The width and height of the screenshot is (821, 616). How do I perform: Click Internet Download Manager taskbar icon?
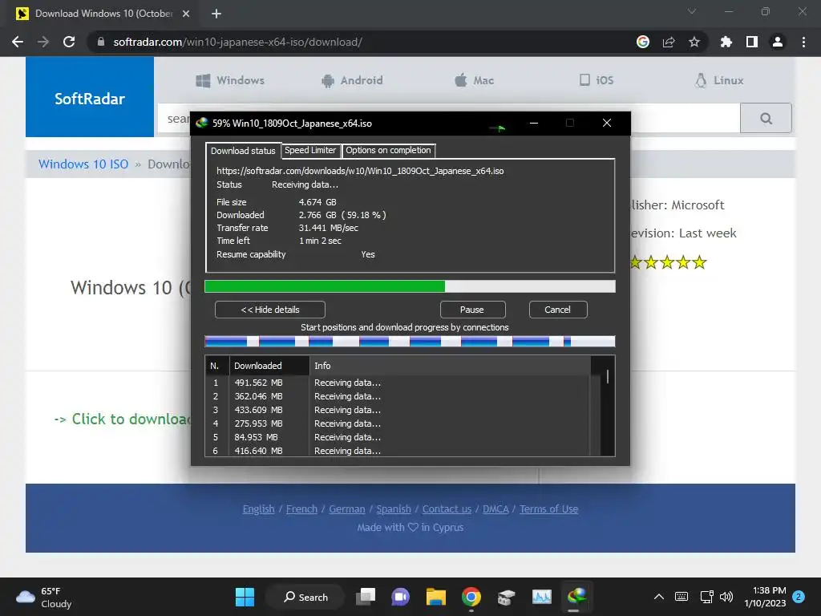(x=576, y=597)
